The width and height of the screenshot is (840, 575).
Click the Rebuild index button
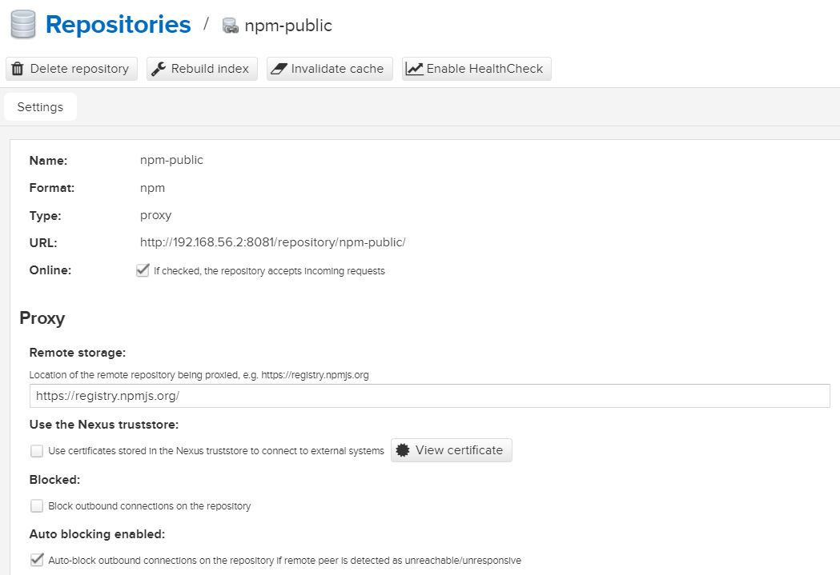(202, 69)
